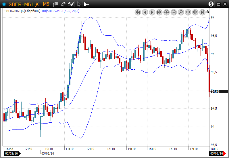Zoom in with the plus button
Image resolution: width=229 pixels, height=158 pixels.
pyautogui.click(x=166, y=12)
